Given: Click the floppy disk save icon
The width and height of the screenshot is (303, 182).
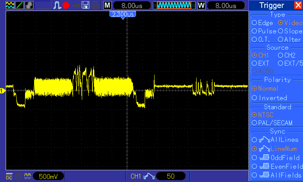Looking at the screenshot, I should click(86, 5).
